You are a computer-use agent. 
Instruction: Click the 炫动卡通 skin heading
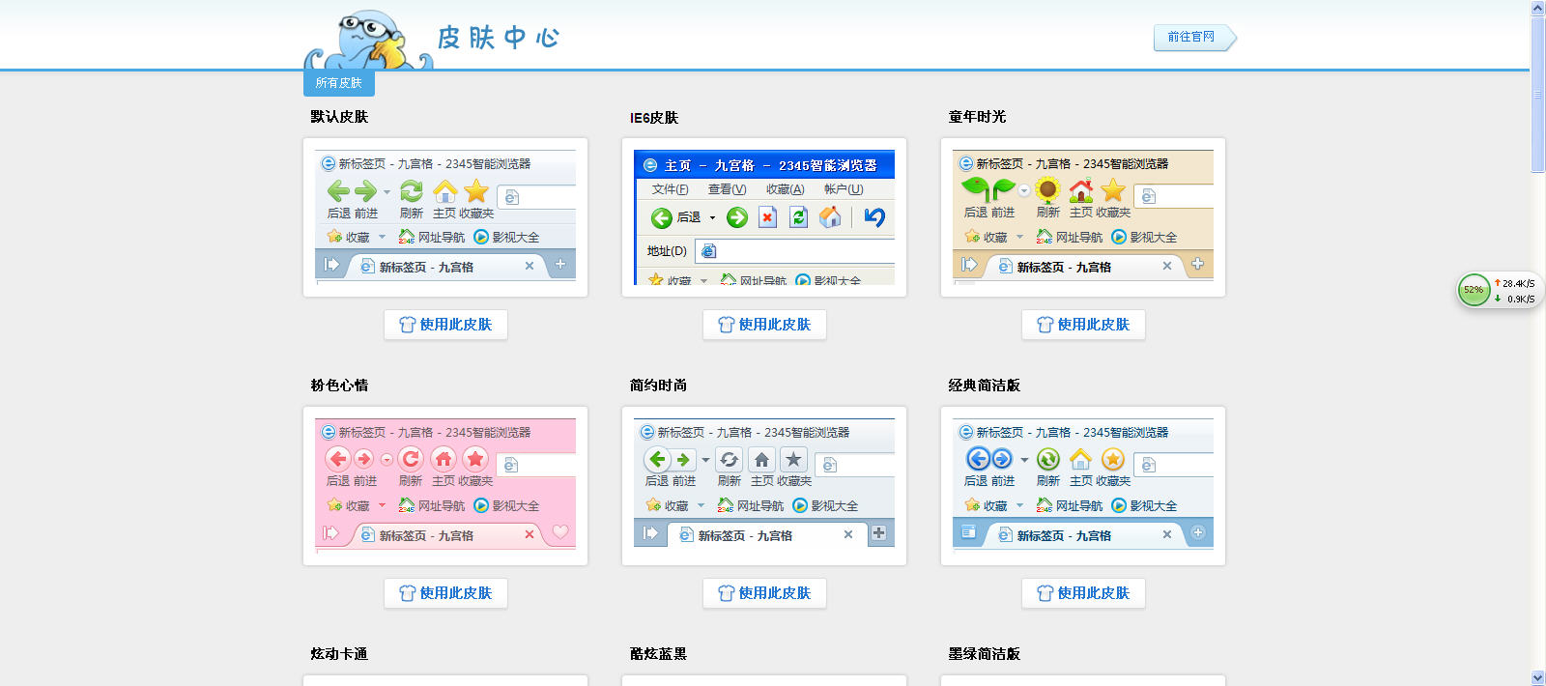tap(339, 654)
